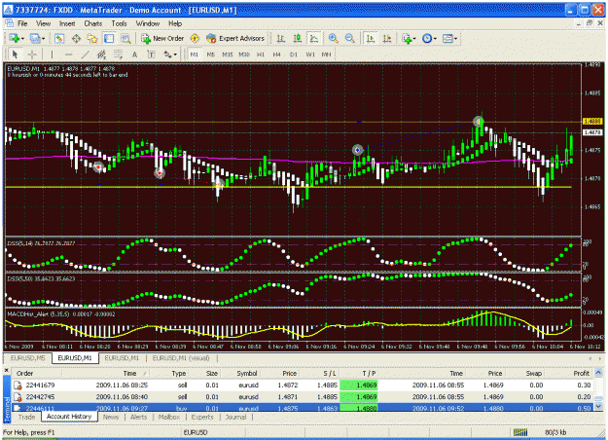Sort history by Profit column header
This screenshot has width=608, height=440.
[581, 373]
